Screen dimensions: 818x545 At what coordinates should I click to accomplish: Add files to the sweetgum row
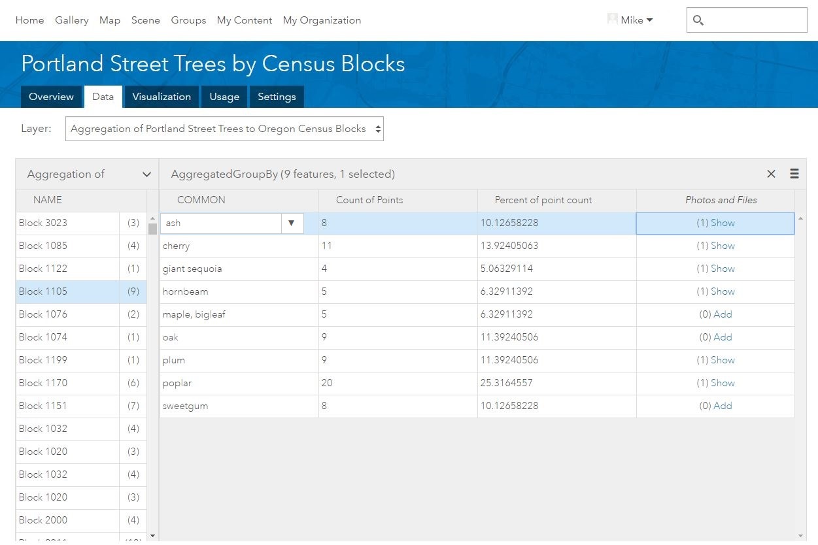coord(723,406)
